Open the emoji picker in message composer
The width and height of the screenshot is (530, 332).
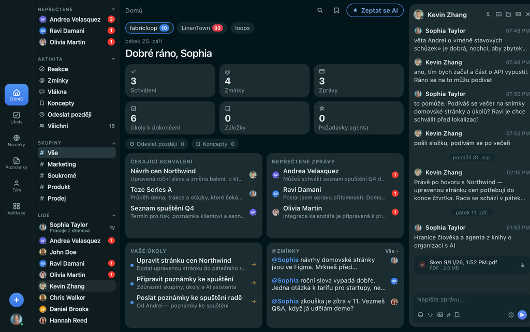(x=420, y=315)
